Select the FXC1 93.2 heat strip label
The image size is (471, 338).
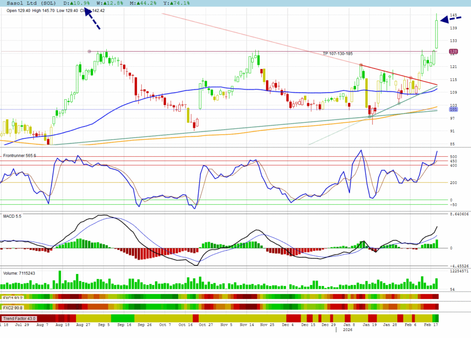[x=12, y=297]
